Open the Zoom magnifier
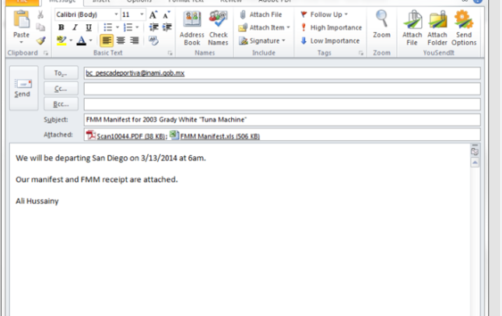This screenshot has height=316, width=502. [381, 24]
